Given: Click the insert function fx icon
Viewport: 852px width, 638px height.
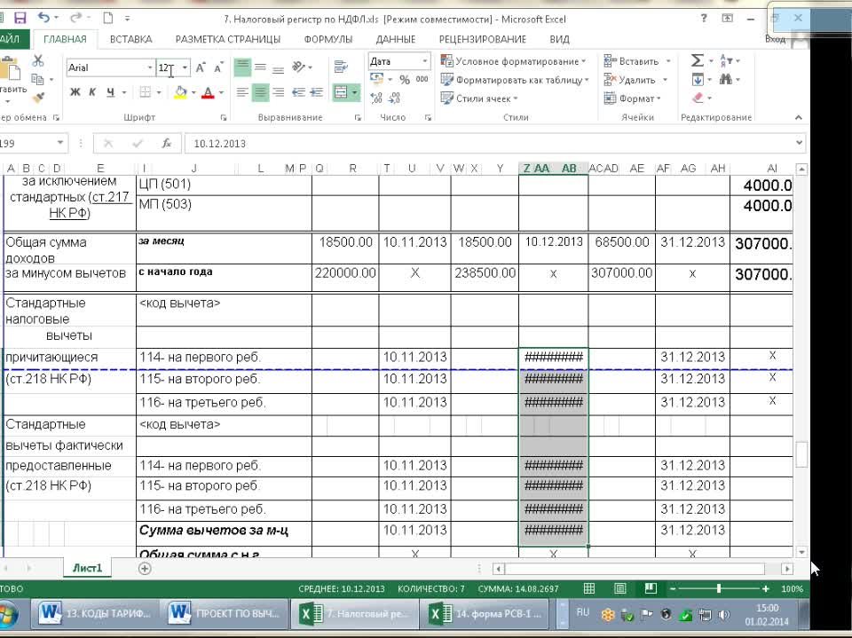Looking at the screenshot, I should coord(166,144).
